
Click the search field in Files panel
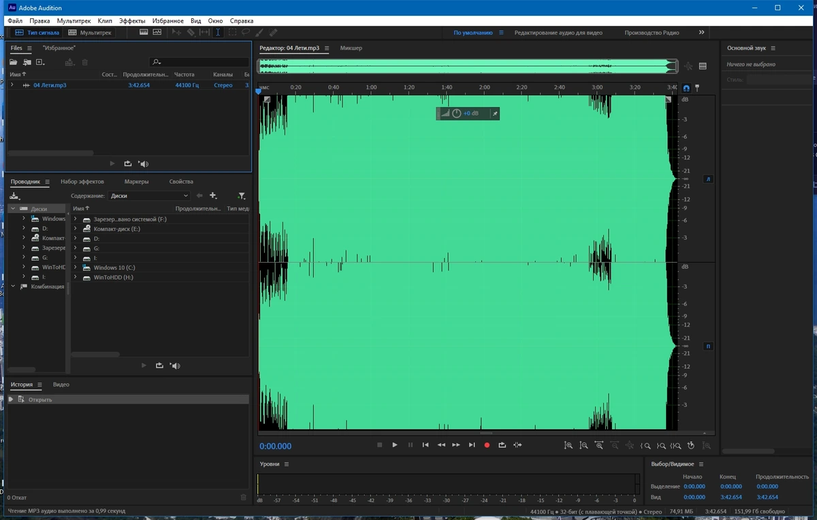(x=199, y=62)
